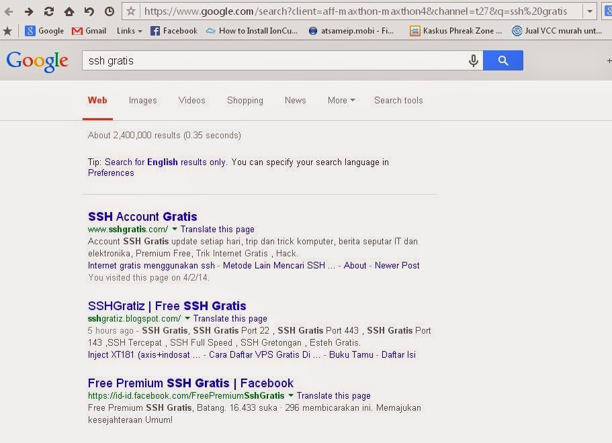Open the address bar dropdown arrow
Screen dimensions: 612x443
tap(590, 11)
